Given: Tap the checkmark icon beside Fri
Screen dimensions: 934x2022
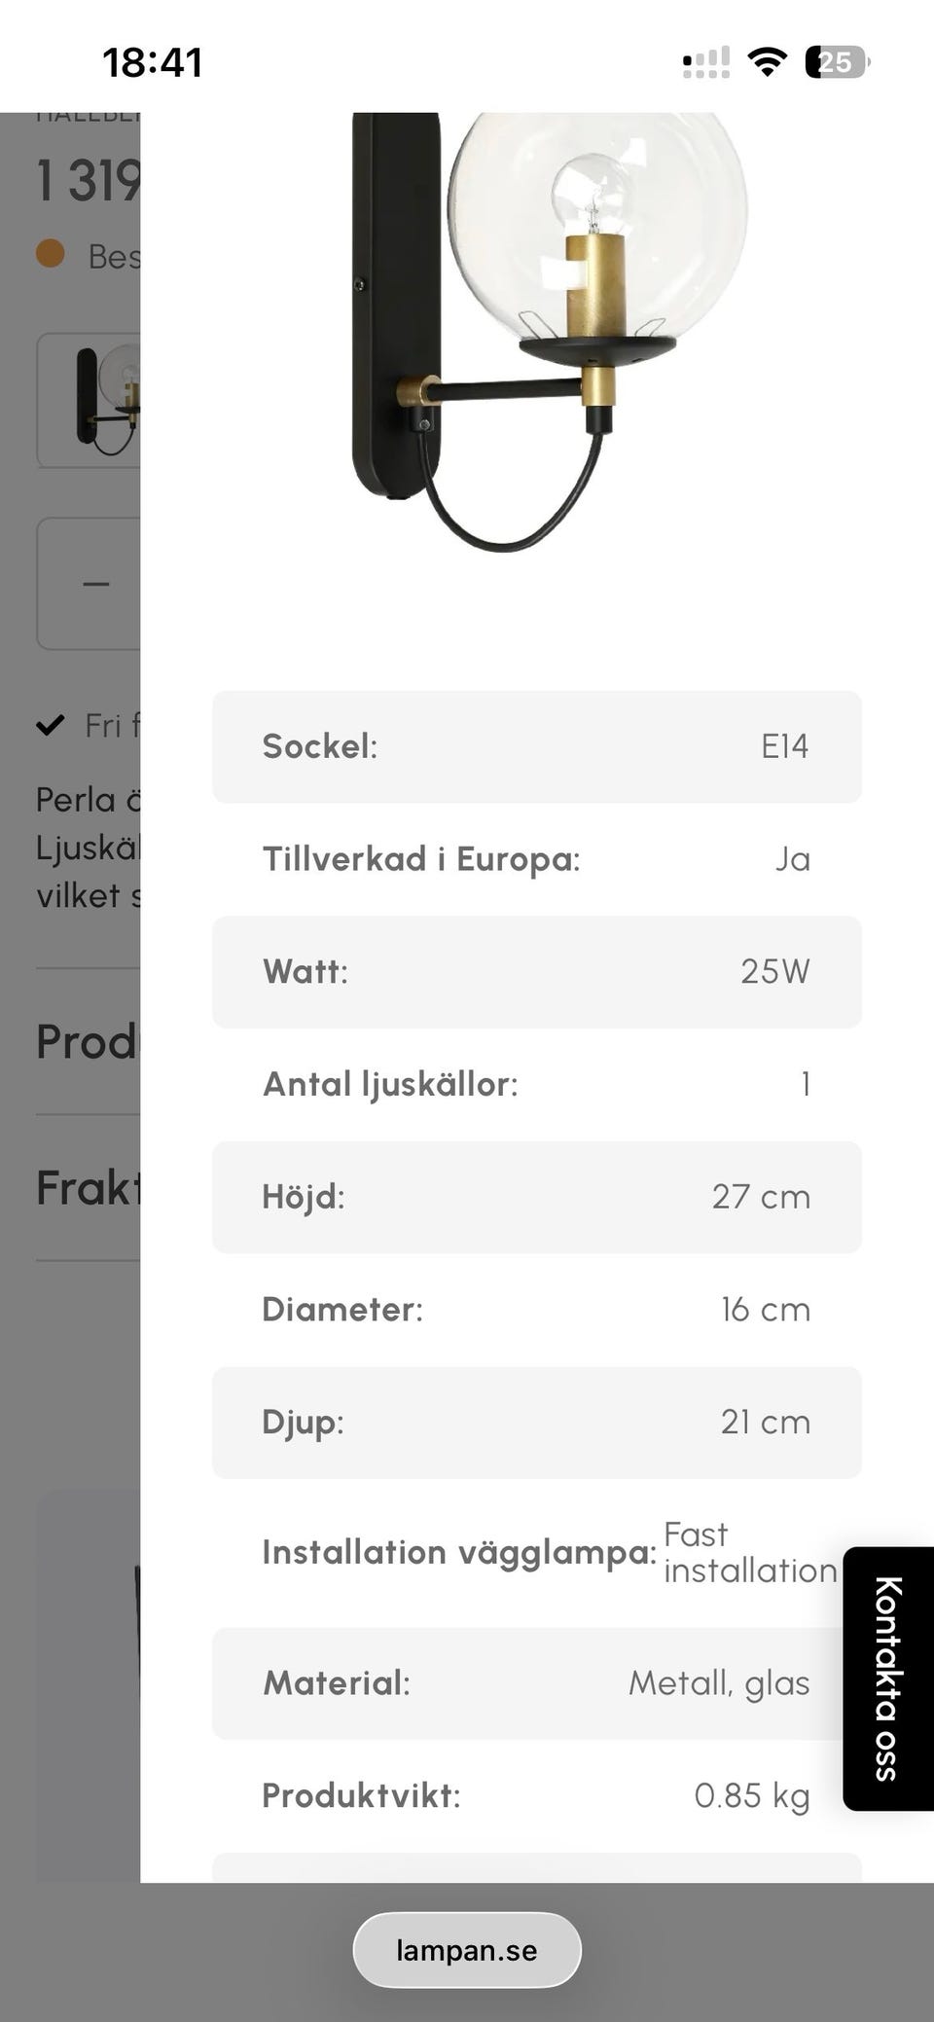Looking at the screenshot, I should (x=51, y=725).
